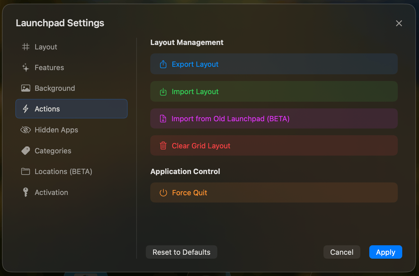
Task: Trigger Import from Old Launchpad (BETA)
Action: (274, 118)
